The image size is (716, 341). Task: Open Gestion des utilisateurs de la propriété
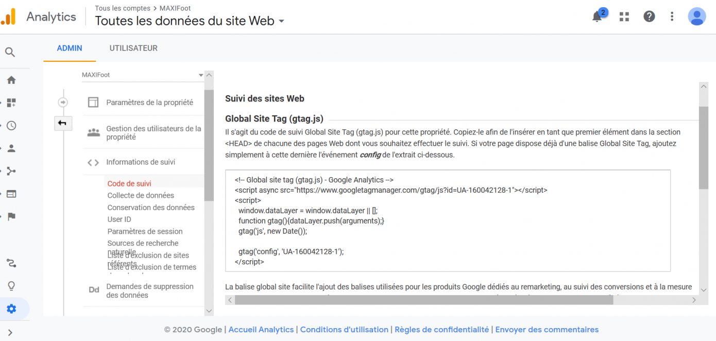(154, 133)
